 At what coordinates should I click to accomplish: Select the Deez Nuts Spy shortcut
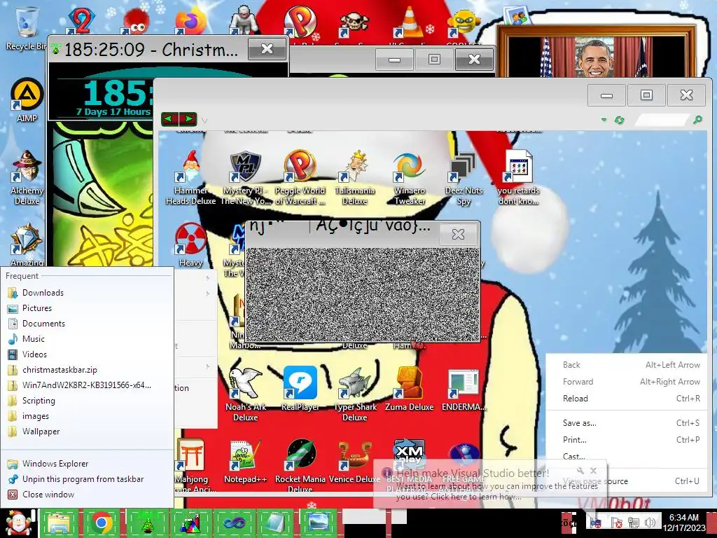(x=464, y=177)
